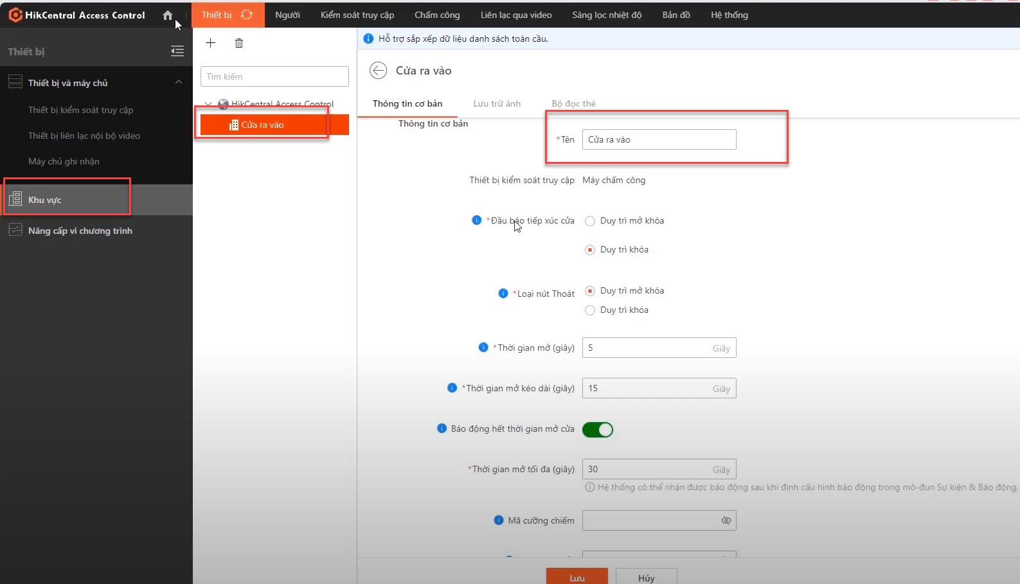Click the plus icon to add area
This screenshot has height=584, width=1020.
click(x=210, y=43)
